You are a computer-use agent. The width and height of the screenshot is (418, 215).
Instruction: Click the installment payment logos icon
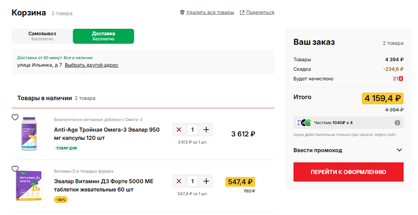[x=305, y=123]
